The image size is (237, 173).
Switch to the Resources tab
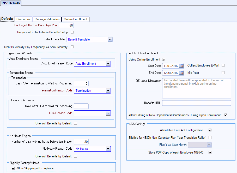pos(23,19)
